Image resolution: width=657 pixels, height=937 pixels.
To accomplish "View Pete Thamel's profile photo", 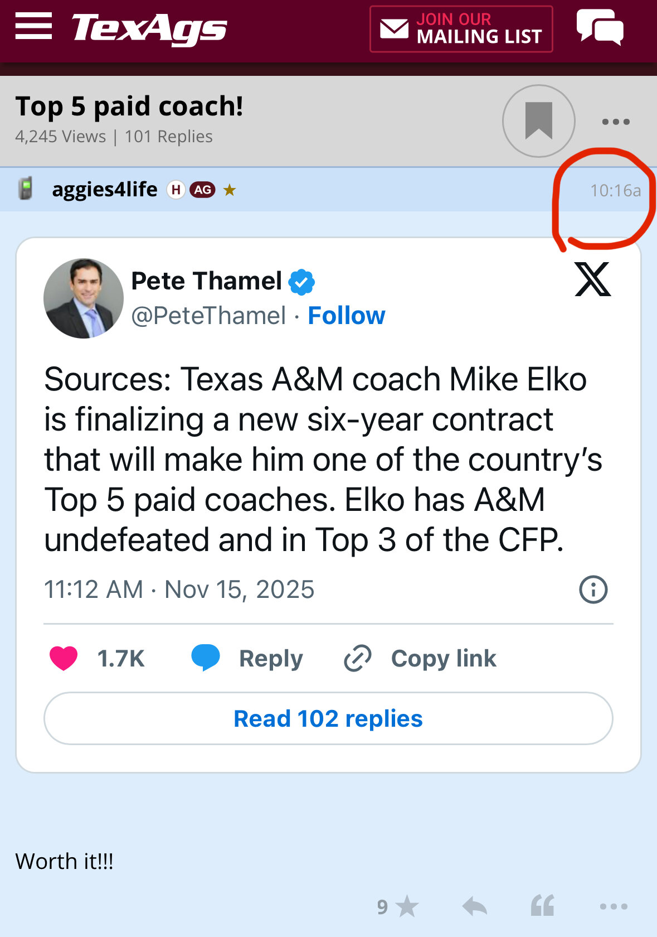I will [x=84, y=298].
